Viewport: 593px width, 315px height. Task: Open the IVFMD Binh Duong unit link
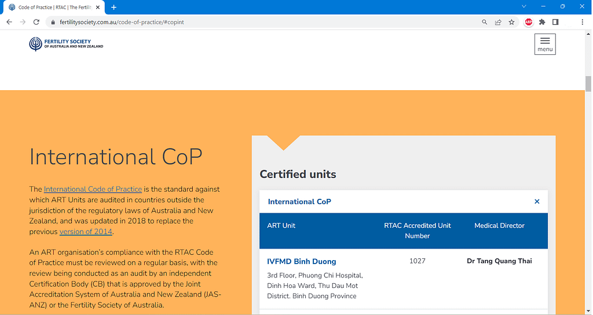tap(301, 261)
